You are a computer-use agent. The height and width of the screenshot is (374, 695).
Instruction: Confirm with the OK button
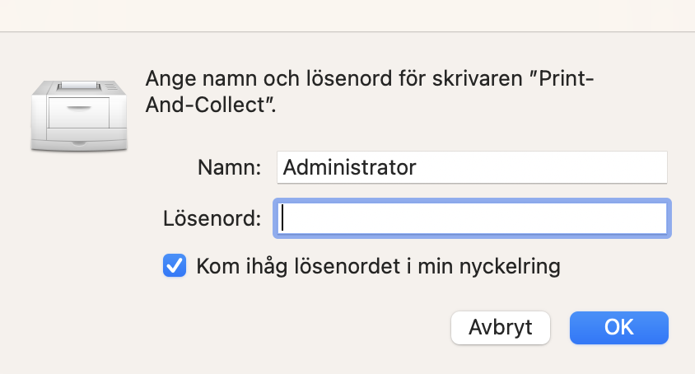pyautogui.click(x=618, y=327)
